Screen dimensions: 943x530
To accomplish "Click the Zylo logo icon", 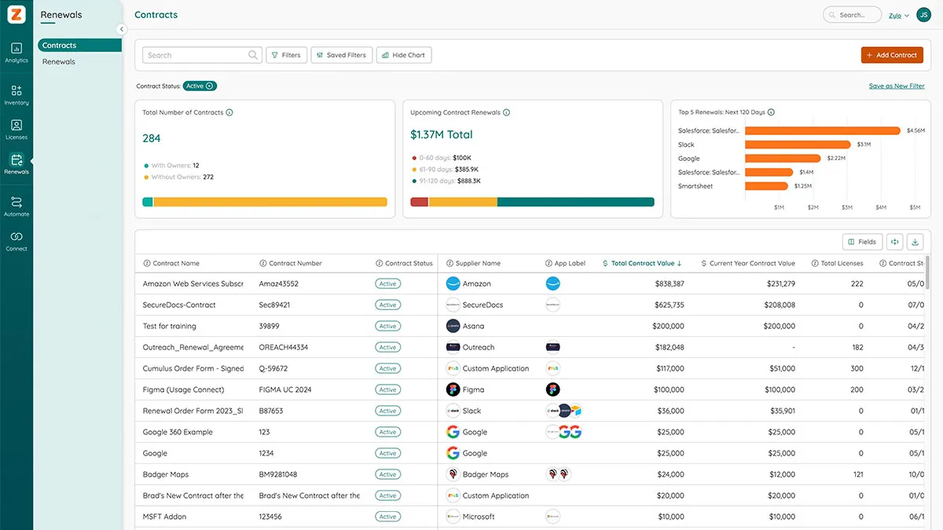I will (x=17, y=14).
